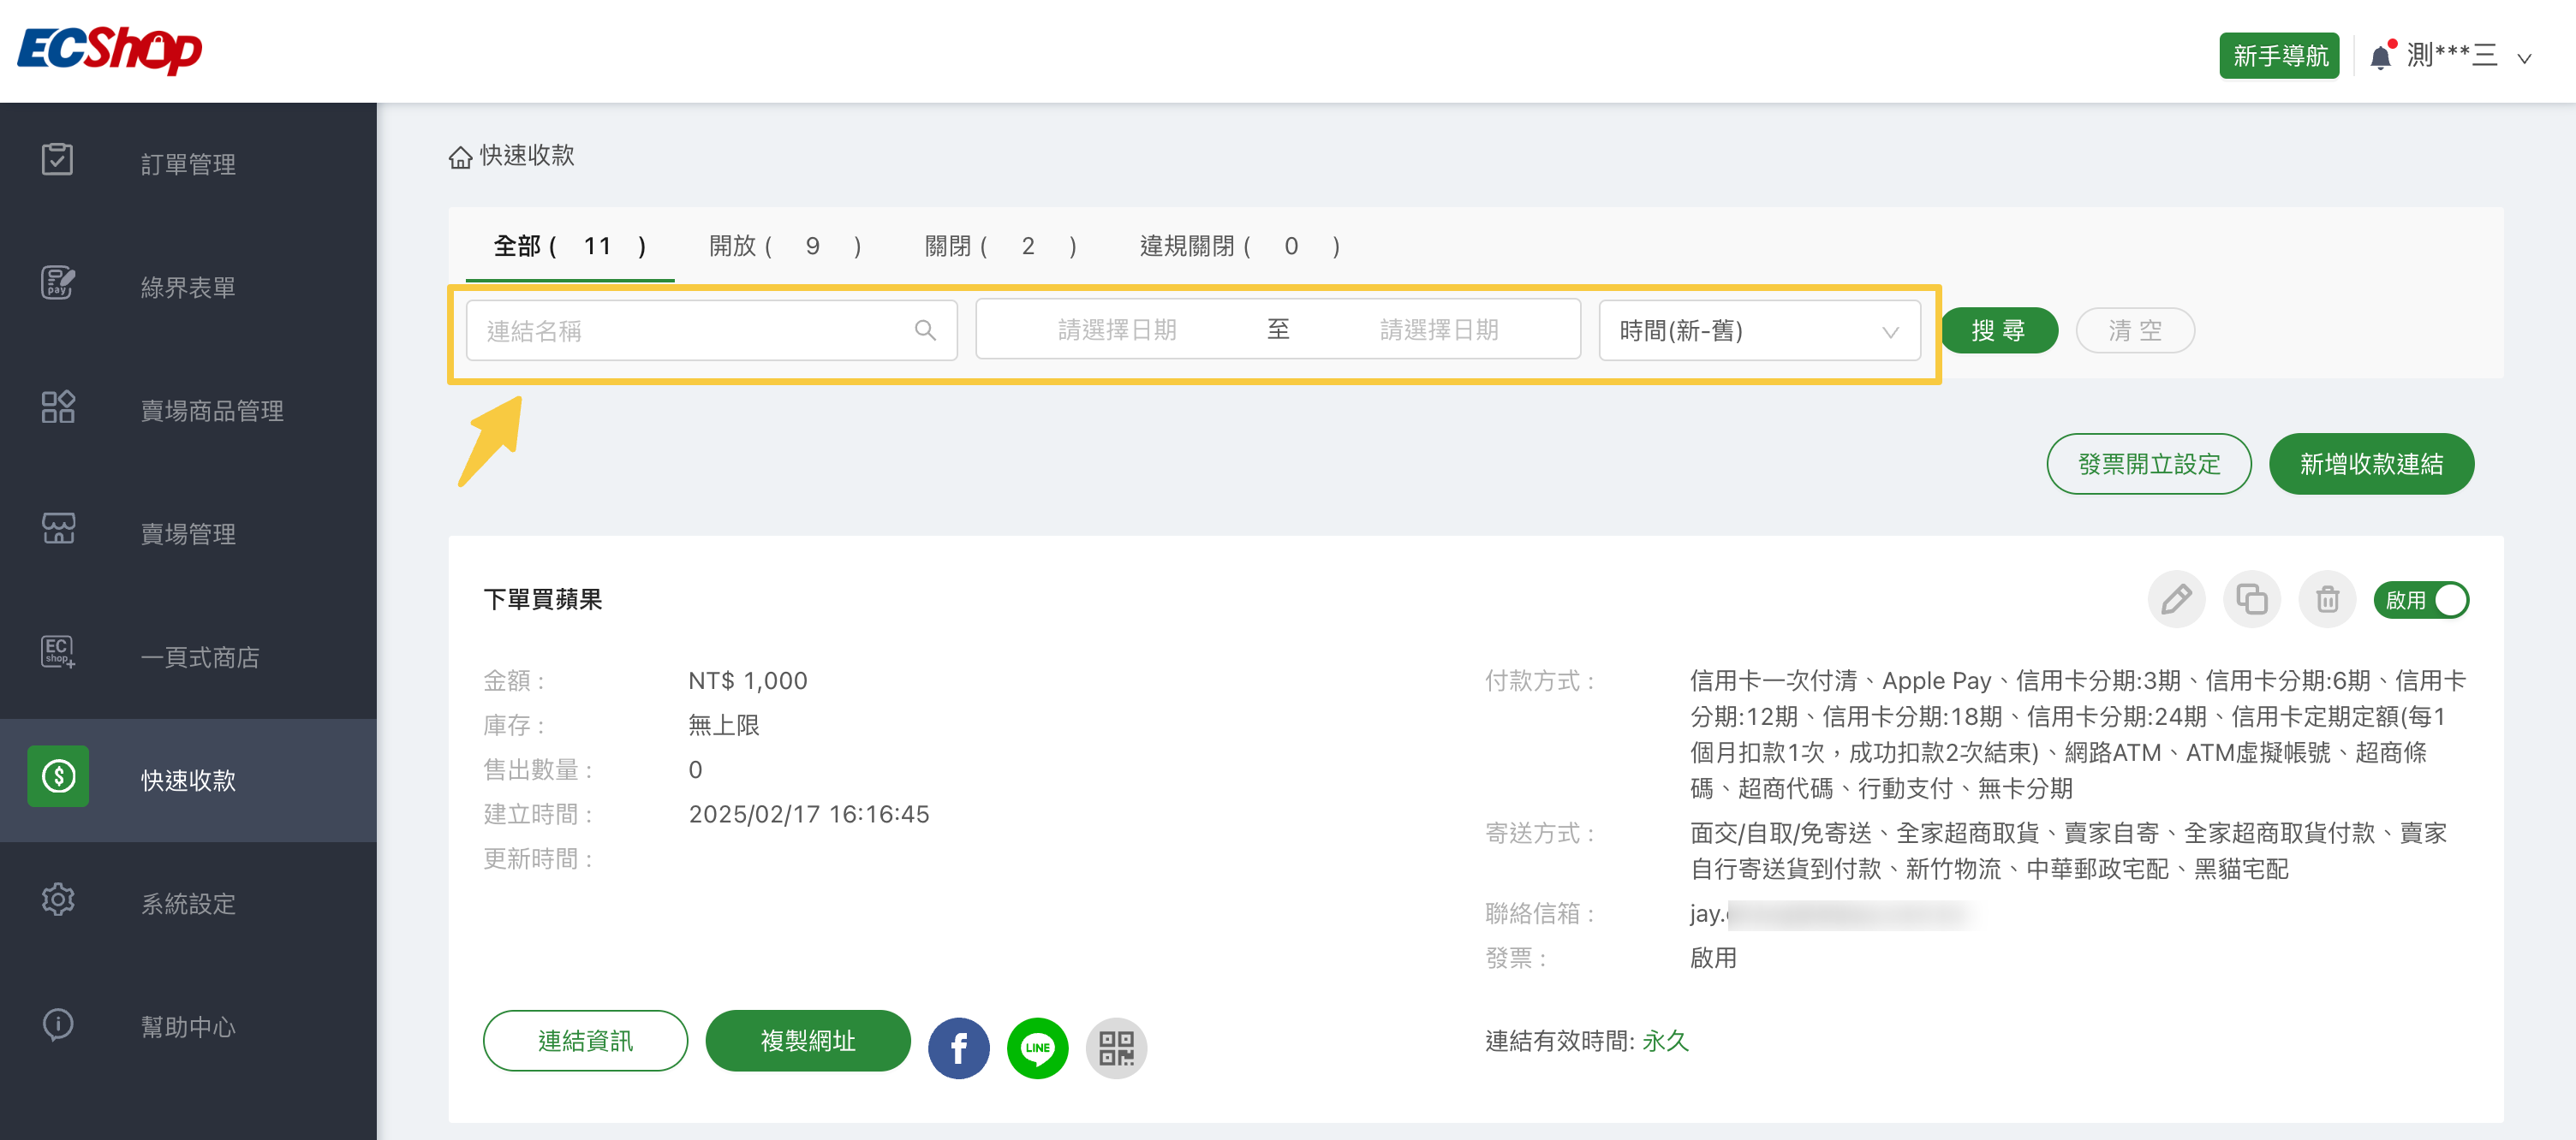This screenshot has width=2576, height=1140.
Task: Click the 系統設定 gear icon
Action: click(x=57, y=900)
